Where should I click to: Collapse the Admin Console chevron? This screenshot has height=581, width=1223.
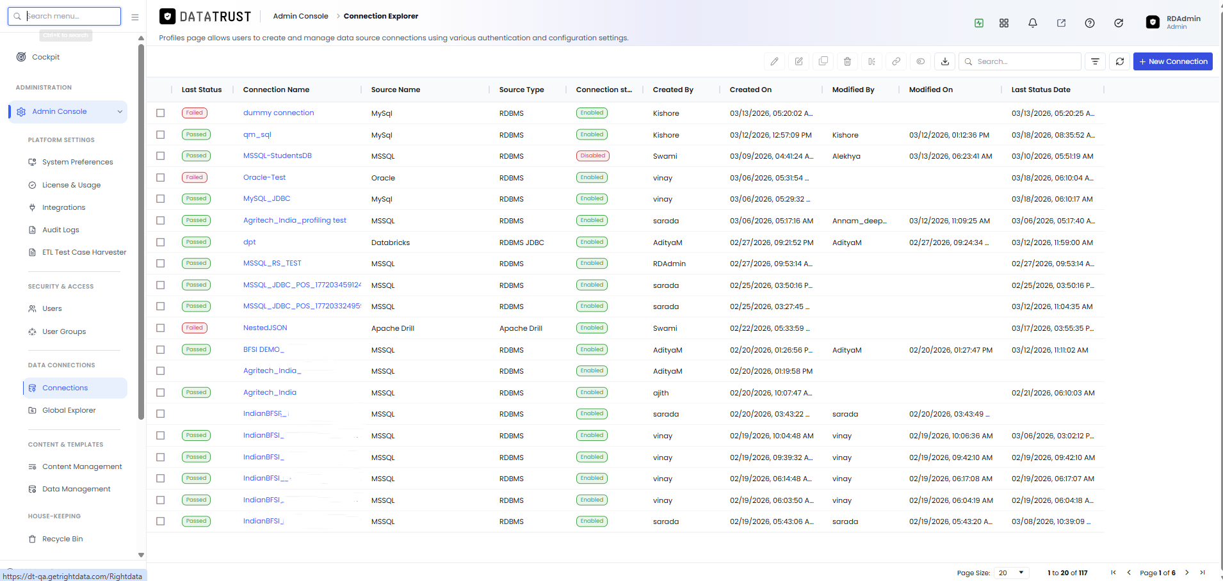120,111
